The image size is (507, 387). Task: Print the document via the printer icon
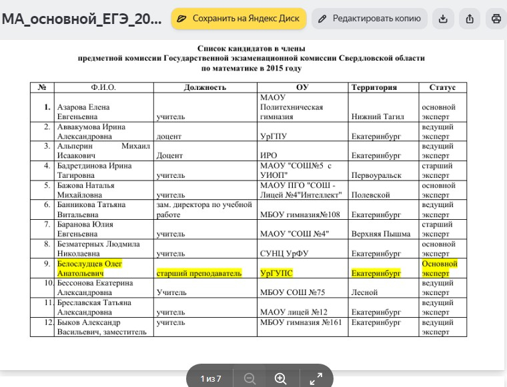[x=496, y=19]
